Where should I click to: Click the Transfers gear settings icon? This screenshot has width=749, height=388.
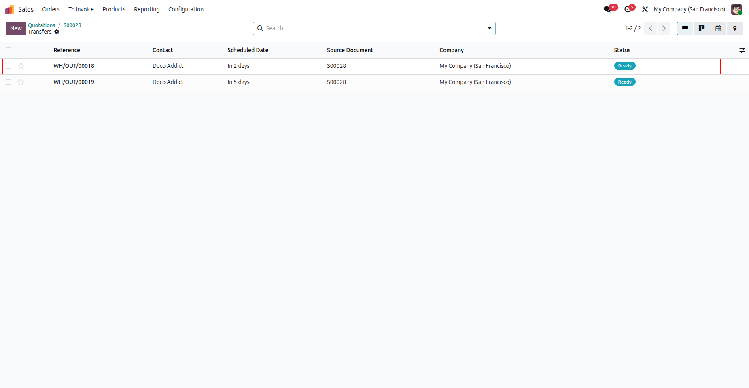pos(57,32)
